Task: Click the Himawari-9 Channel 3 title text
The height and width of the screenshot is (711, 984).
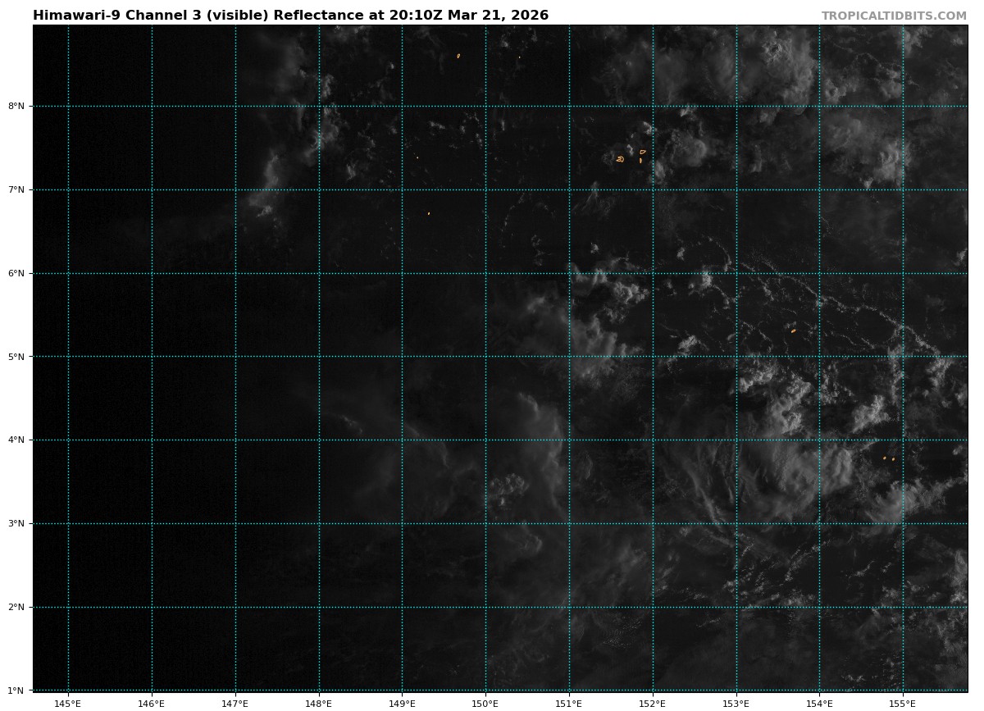Action: pos(290,16)
